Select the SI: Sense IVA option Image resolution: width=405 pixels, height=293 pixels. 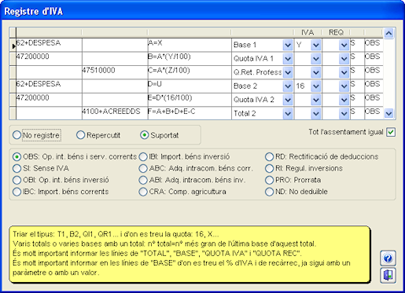tap(41, 168)
